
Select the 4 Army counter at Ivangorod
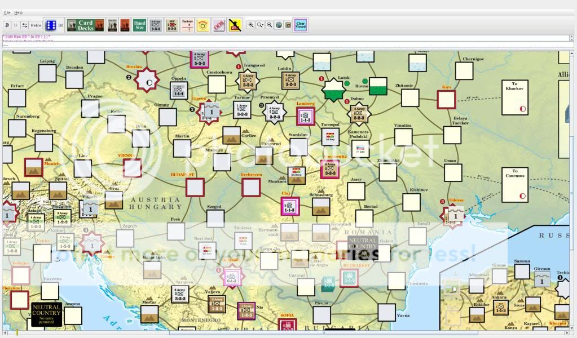[x=248, y=81]
